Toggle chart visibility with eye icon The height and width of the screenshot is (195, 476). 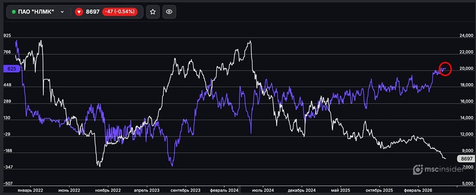point(169,12)
